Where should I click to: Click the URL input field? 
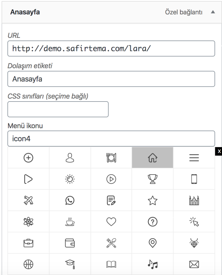click(x=111, y=49)
